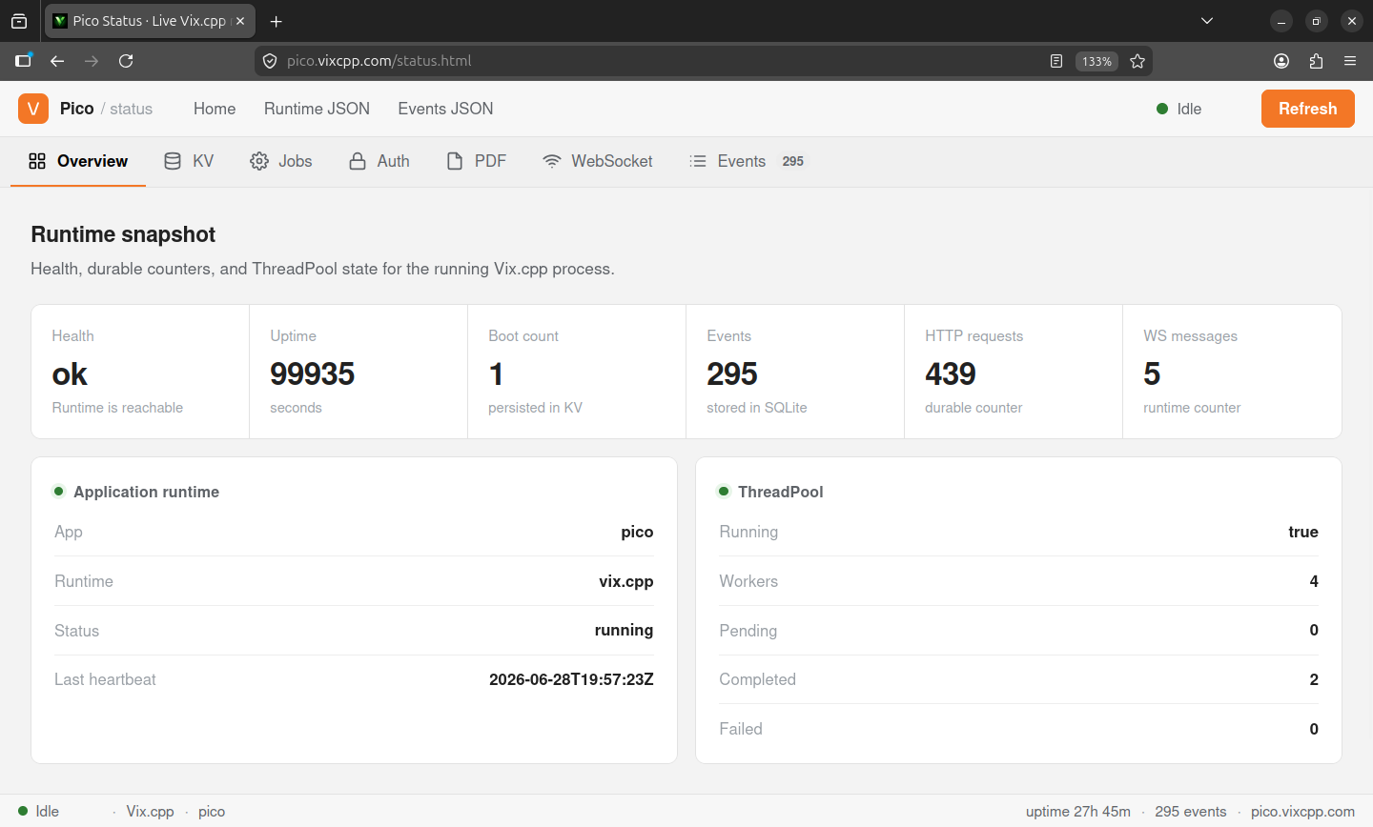Click the HTTP requests value 439
The image size is (1373, 827).
[x=951, y=374]
